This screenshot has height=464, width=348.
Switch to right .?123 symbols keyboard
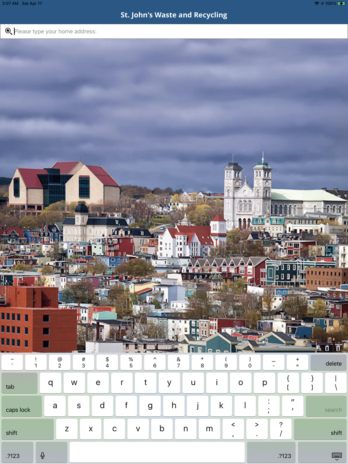point(271,452)
